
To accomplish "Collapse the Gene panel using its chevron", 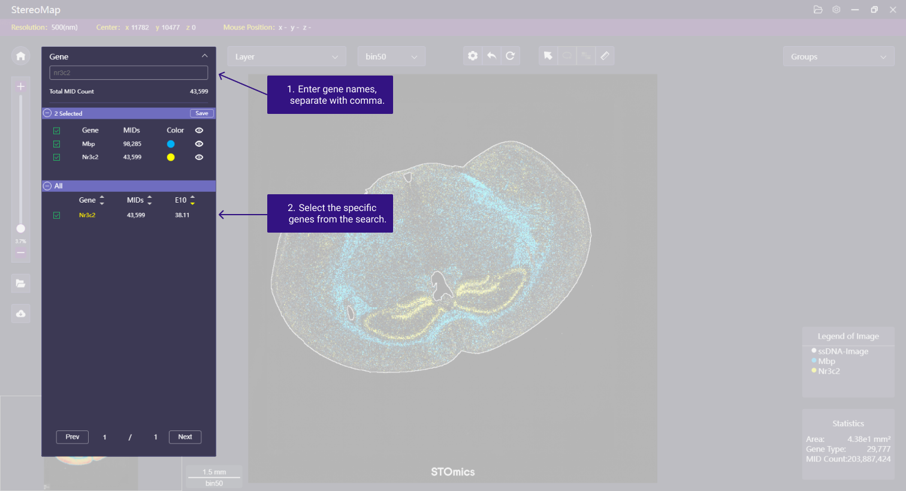I will point(204,56).
